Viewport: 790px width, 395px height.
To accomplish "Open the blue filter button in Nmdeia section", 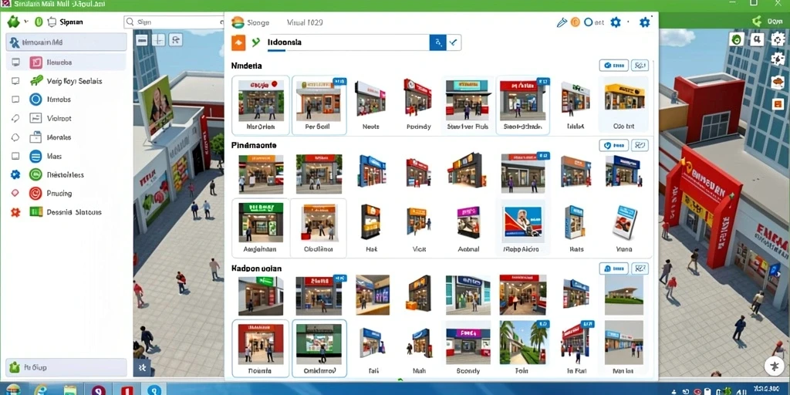I will pyautogui.click(x=613, y=65).
